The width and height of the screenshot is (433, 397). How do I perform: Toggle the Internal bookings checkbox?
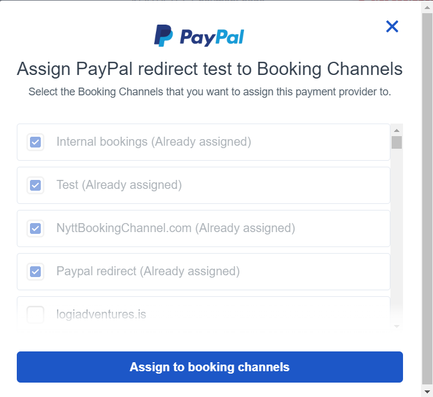35,142
